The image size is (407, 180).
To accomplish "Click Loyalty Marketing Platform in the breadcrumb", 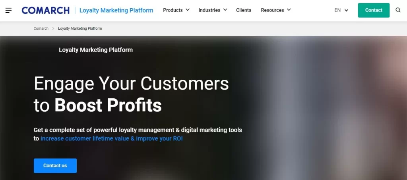I will point(80,29).
